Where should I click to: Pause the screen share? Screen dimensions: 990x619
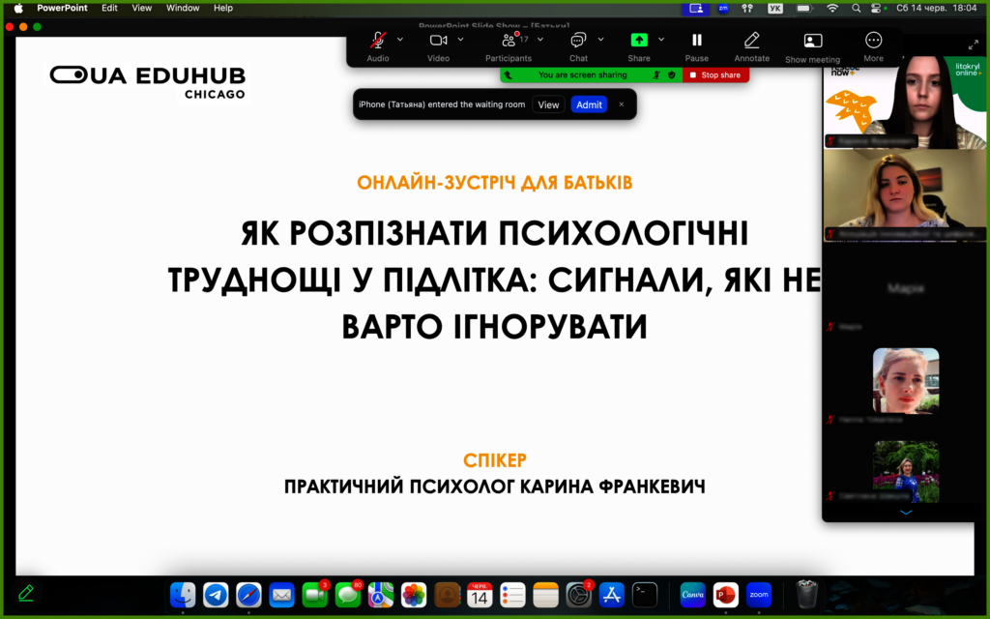click(696, 41)
